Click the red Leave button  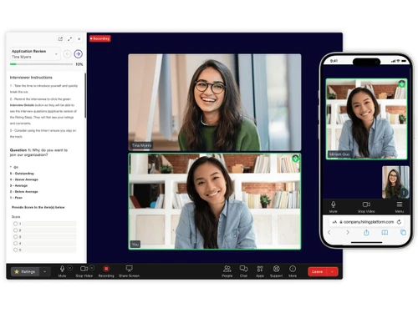point(318,271)
